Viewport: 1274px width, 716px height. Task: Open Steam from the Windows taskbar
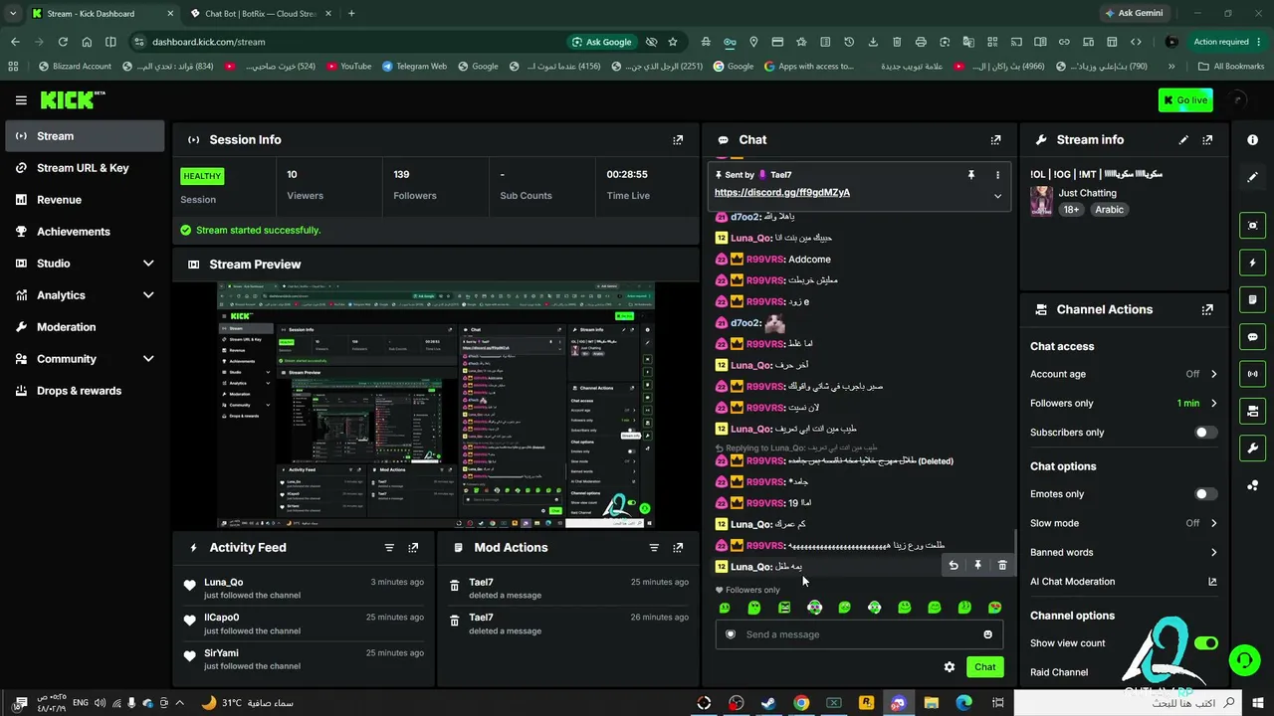pyautogui.click(x=768, y=703)
